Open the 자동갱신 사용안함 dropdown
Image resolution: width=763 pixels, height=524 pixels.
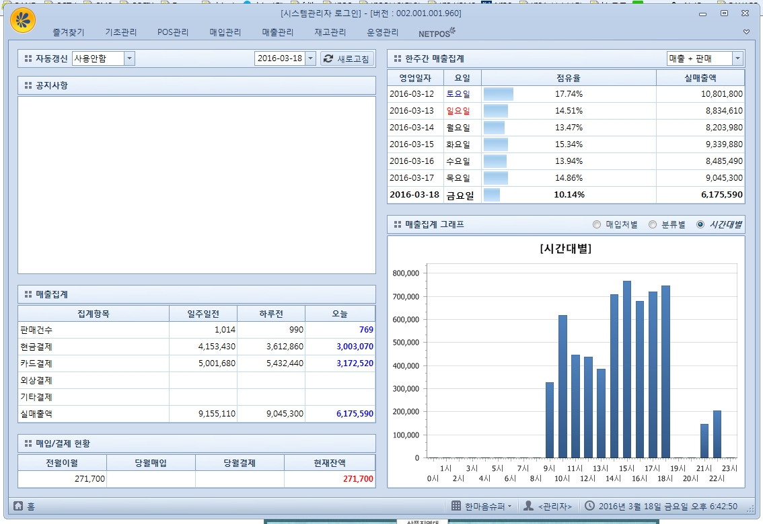coord(129,58)
